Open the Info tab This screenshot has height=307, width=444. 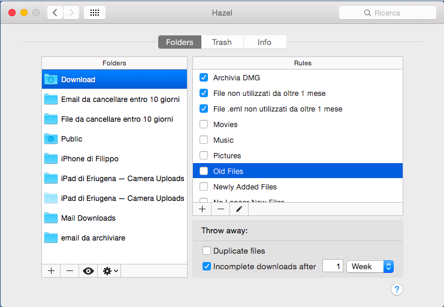pos(264,42)
